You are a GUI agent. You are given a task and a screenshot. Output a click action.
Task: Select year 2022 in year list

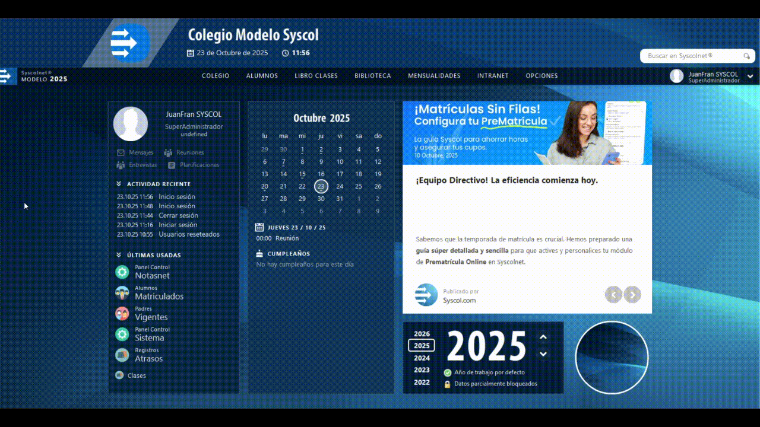(x=422, y=383)
